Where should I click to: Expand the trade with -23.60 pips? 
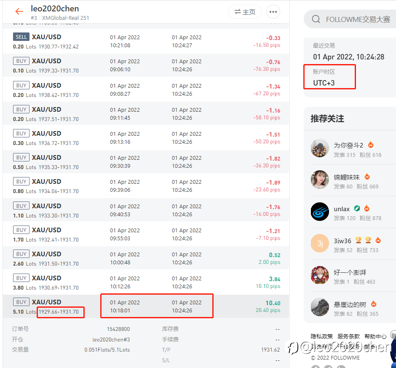tap(146, 186)
